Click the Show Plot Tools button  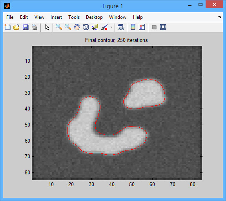click(163, 27)
